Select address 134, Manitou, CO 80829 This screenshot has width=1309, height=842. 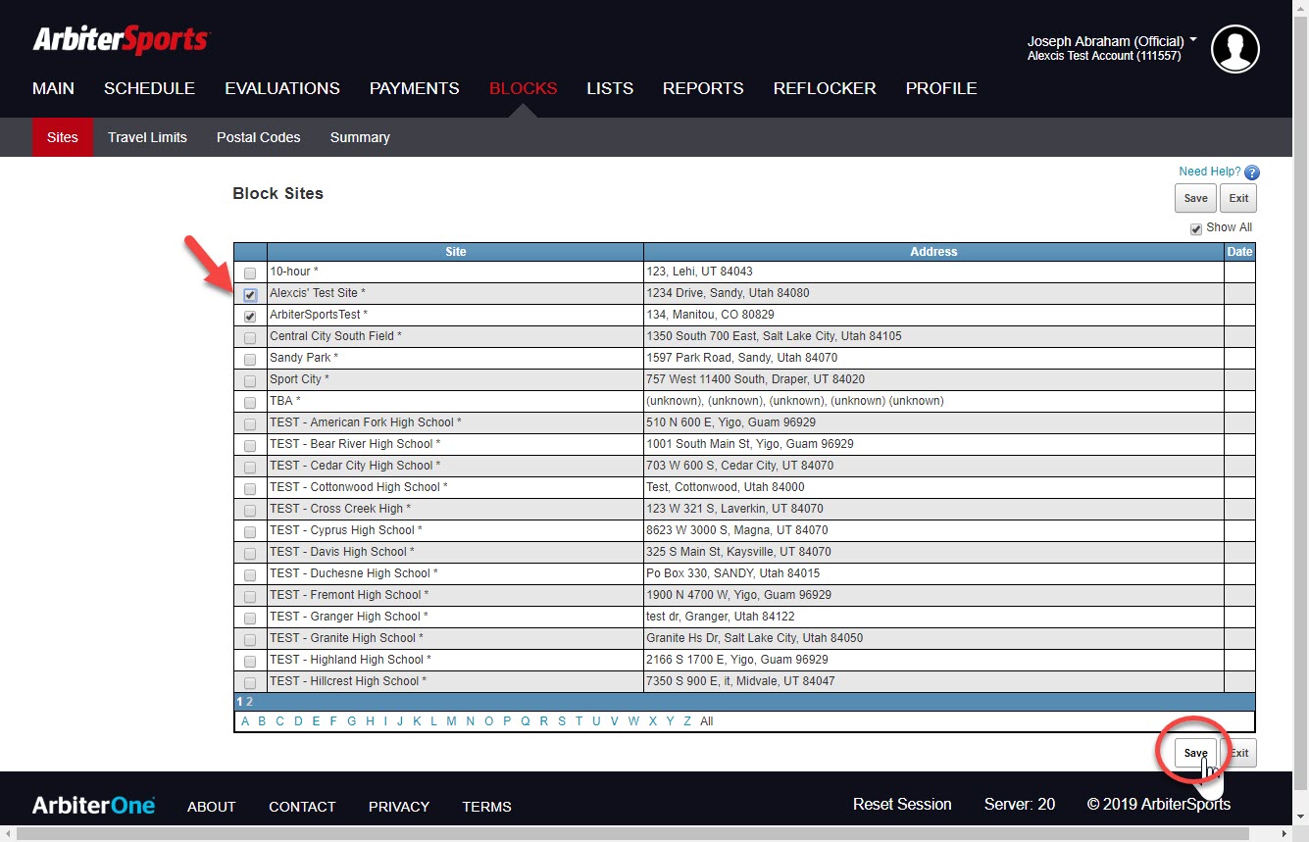(710, 315)
